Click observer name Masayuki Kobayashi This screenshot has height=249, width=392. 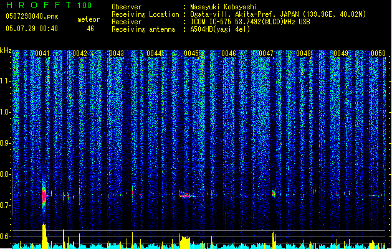coord(224,7)
